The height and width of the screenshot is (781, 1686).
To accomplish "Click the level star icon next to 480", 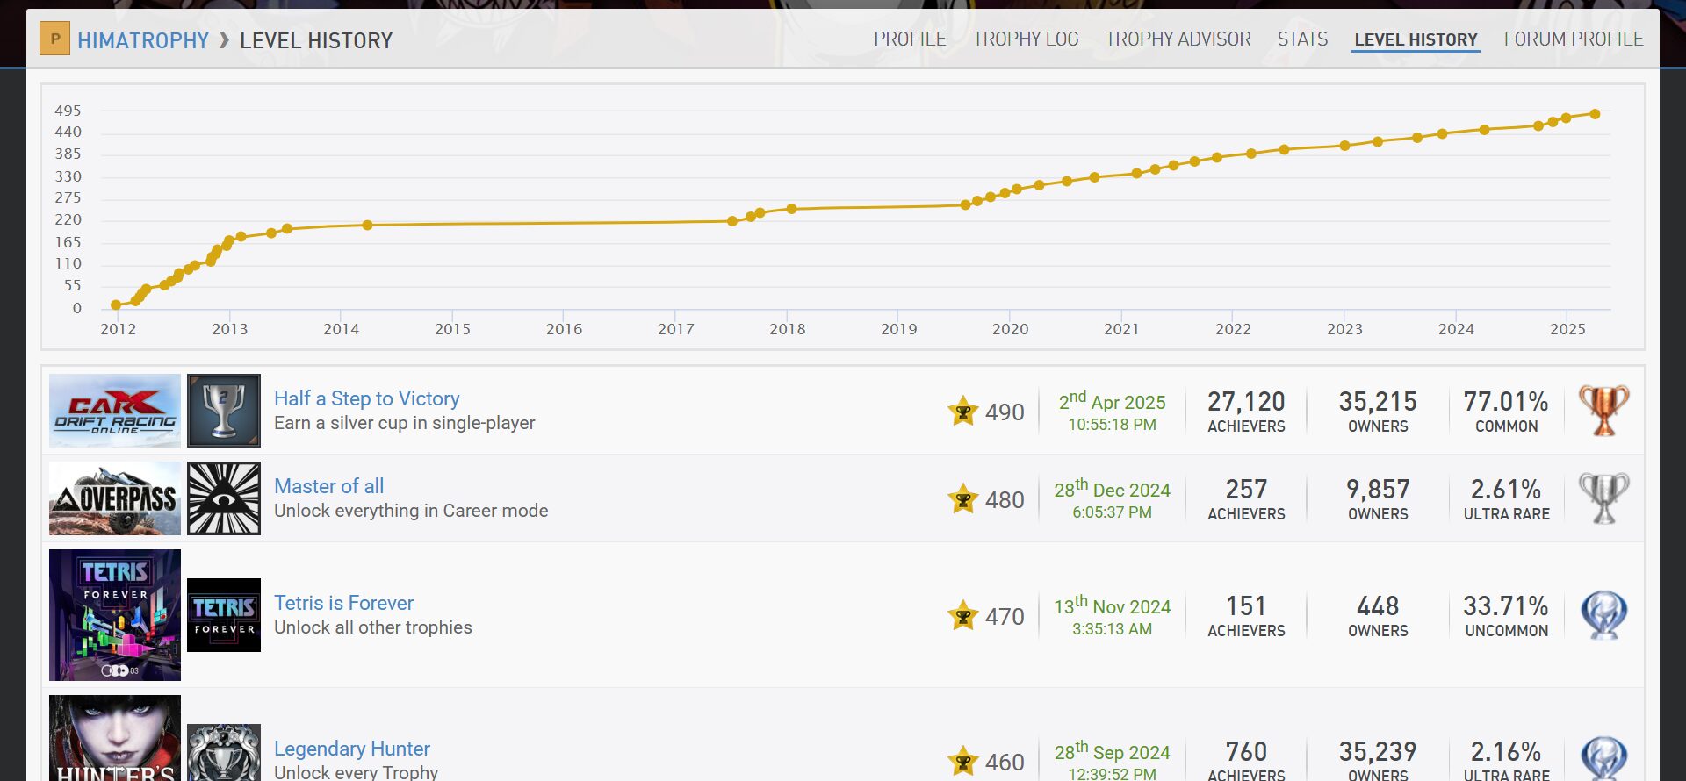I will tap(963, 499).
